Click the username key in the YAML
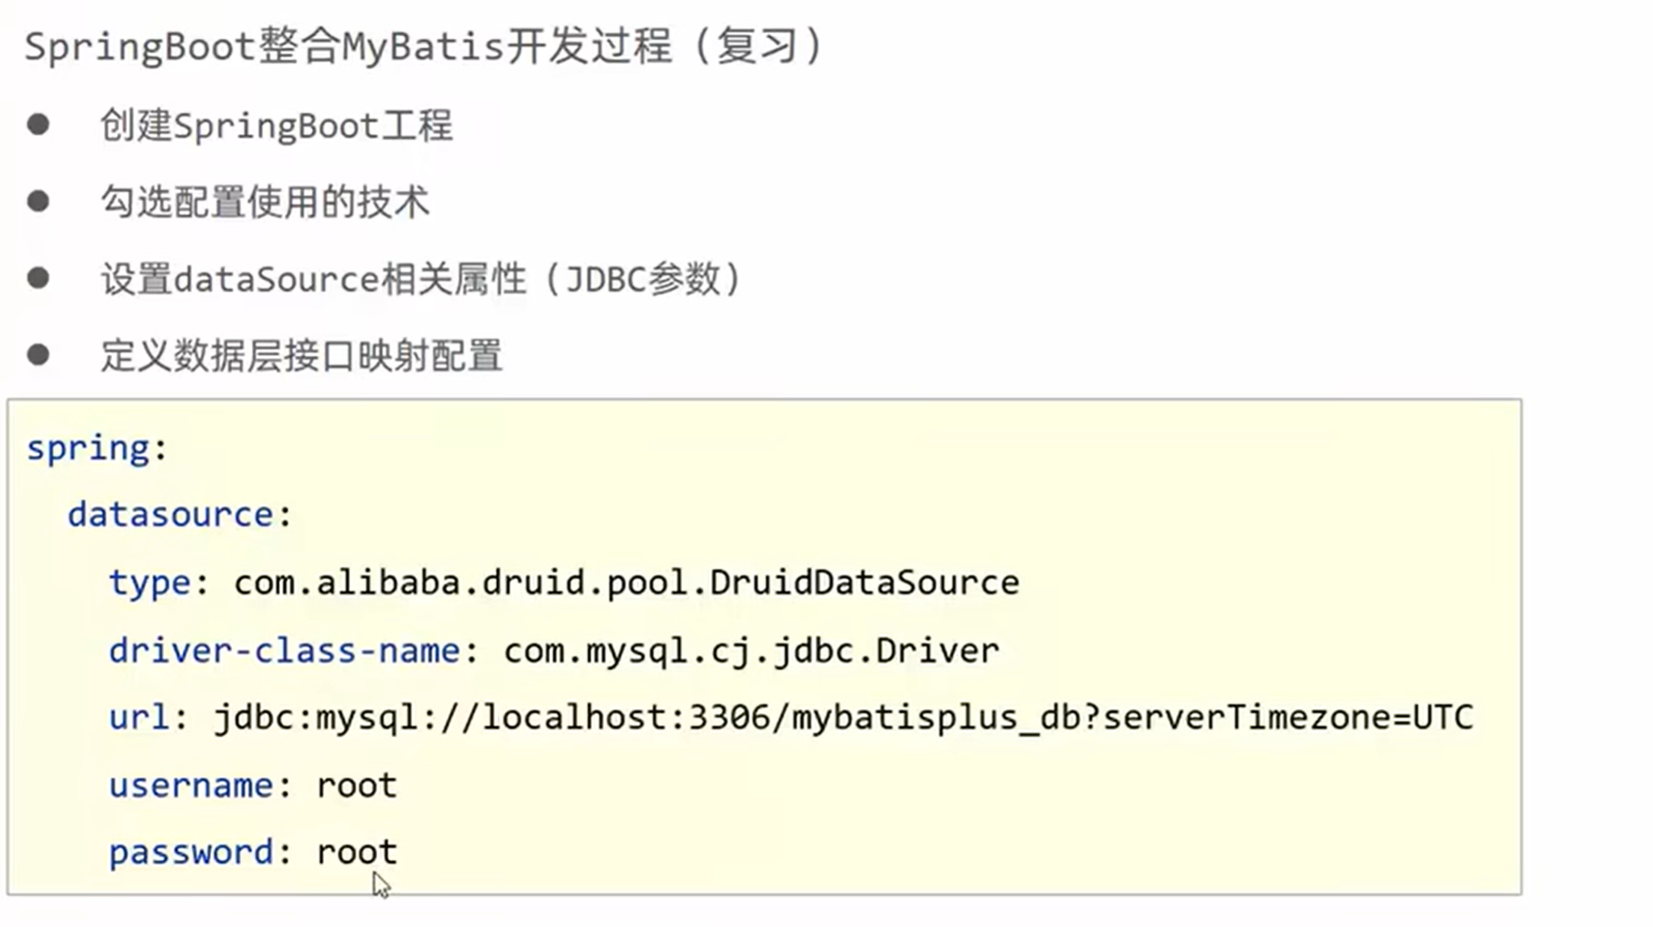Viewport: 1653px width, 927px height. point(190,785)
